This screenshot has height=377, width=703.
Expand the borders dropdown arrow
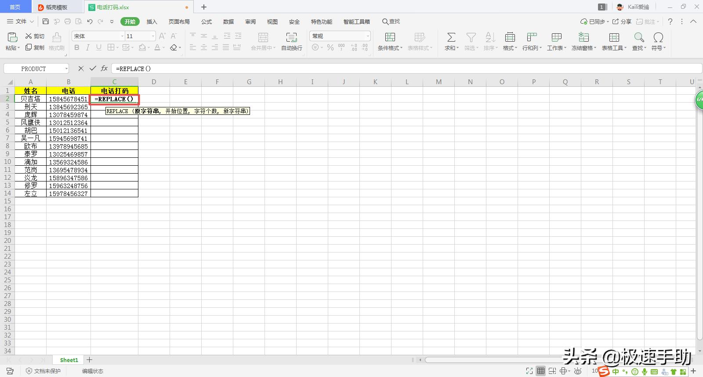[118, 48]
